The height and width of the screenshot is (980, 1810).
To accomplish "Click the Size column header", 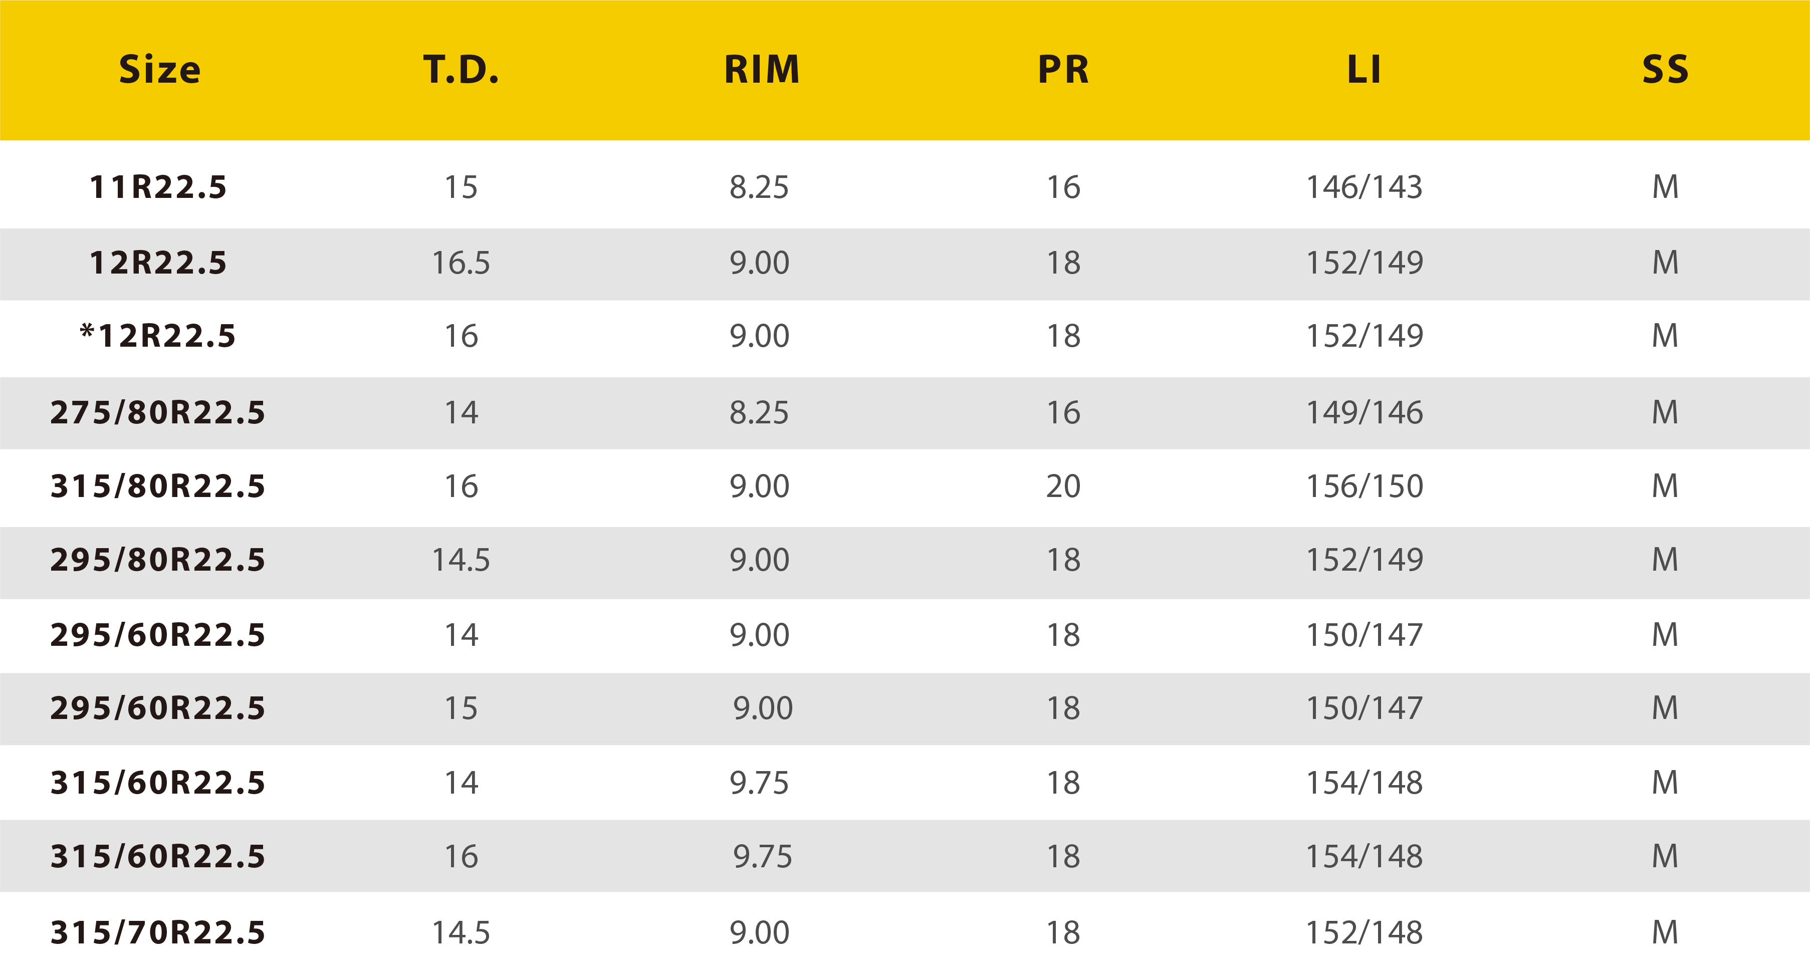I will click(159, 70).
